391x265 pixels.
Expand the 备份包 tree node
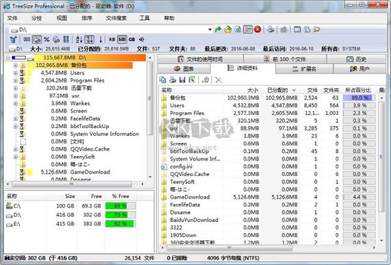[16, 66]
